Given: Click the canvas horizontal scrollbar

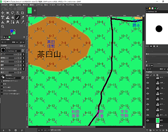Looking at the screenshot, I should click(73, 127).
